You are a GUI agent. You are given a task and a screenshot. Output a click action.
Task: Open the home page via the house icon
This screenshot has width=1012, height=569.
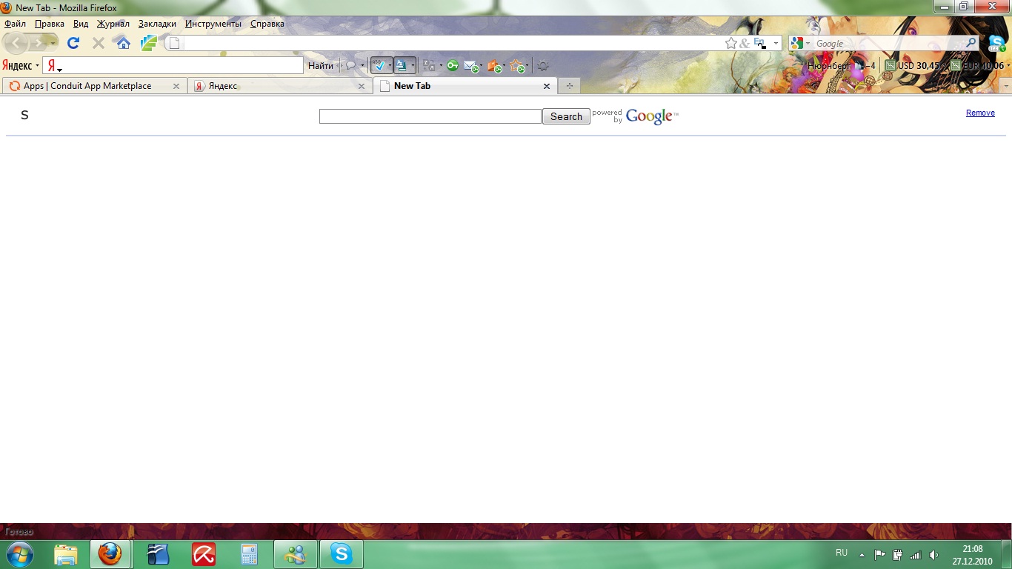[x=124, y=43]
